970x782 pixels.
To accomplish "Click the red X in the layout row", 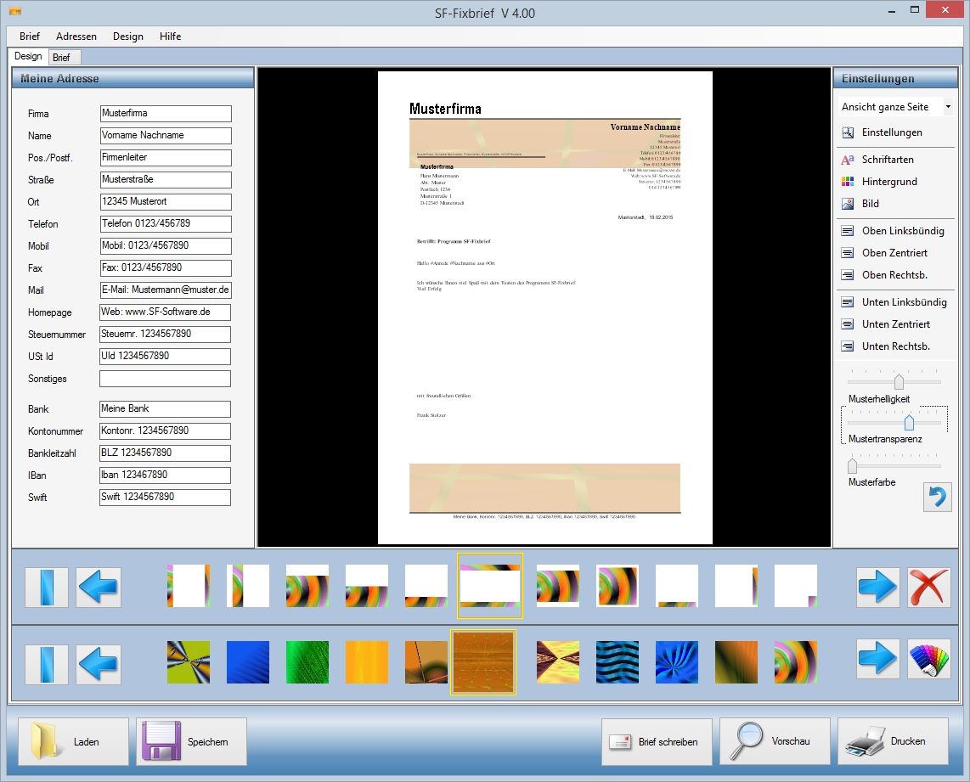I will click(929, 587).
